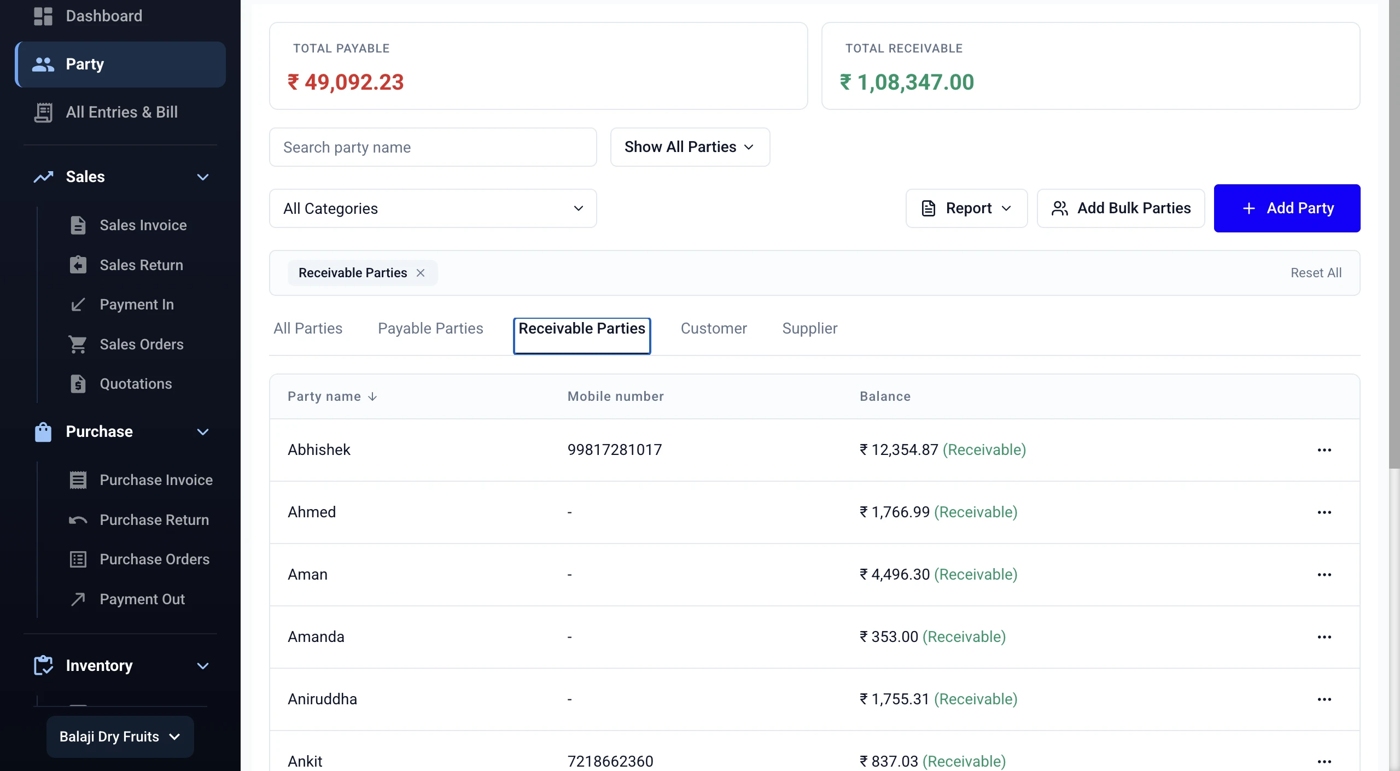Click the Purchase Return undo icon

click(78, 519)
